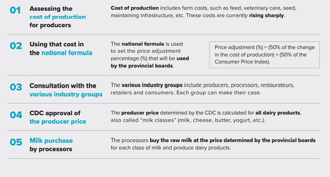
Task: Click the blue "cost of production" heading
Action: pyautogui.click(x=58, y=17)
